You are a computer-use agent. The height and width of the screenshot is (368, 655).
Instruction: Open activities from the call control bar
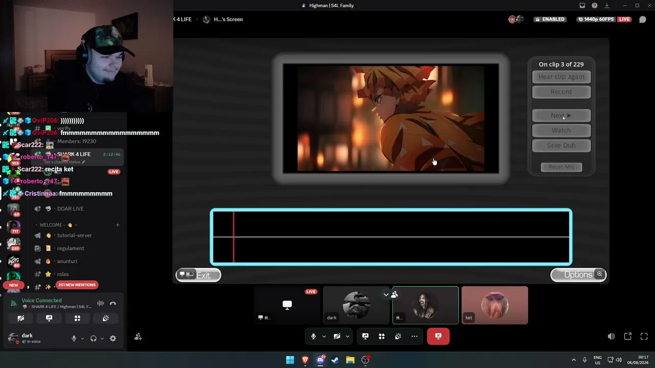pyautogui.click(x=382, y=336)
